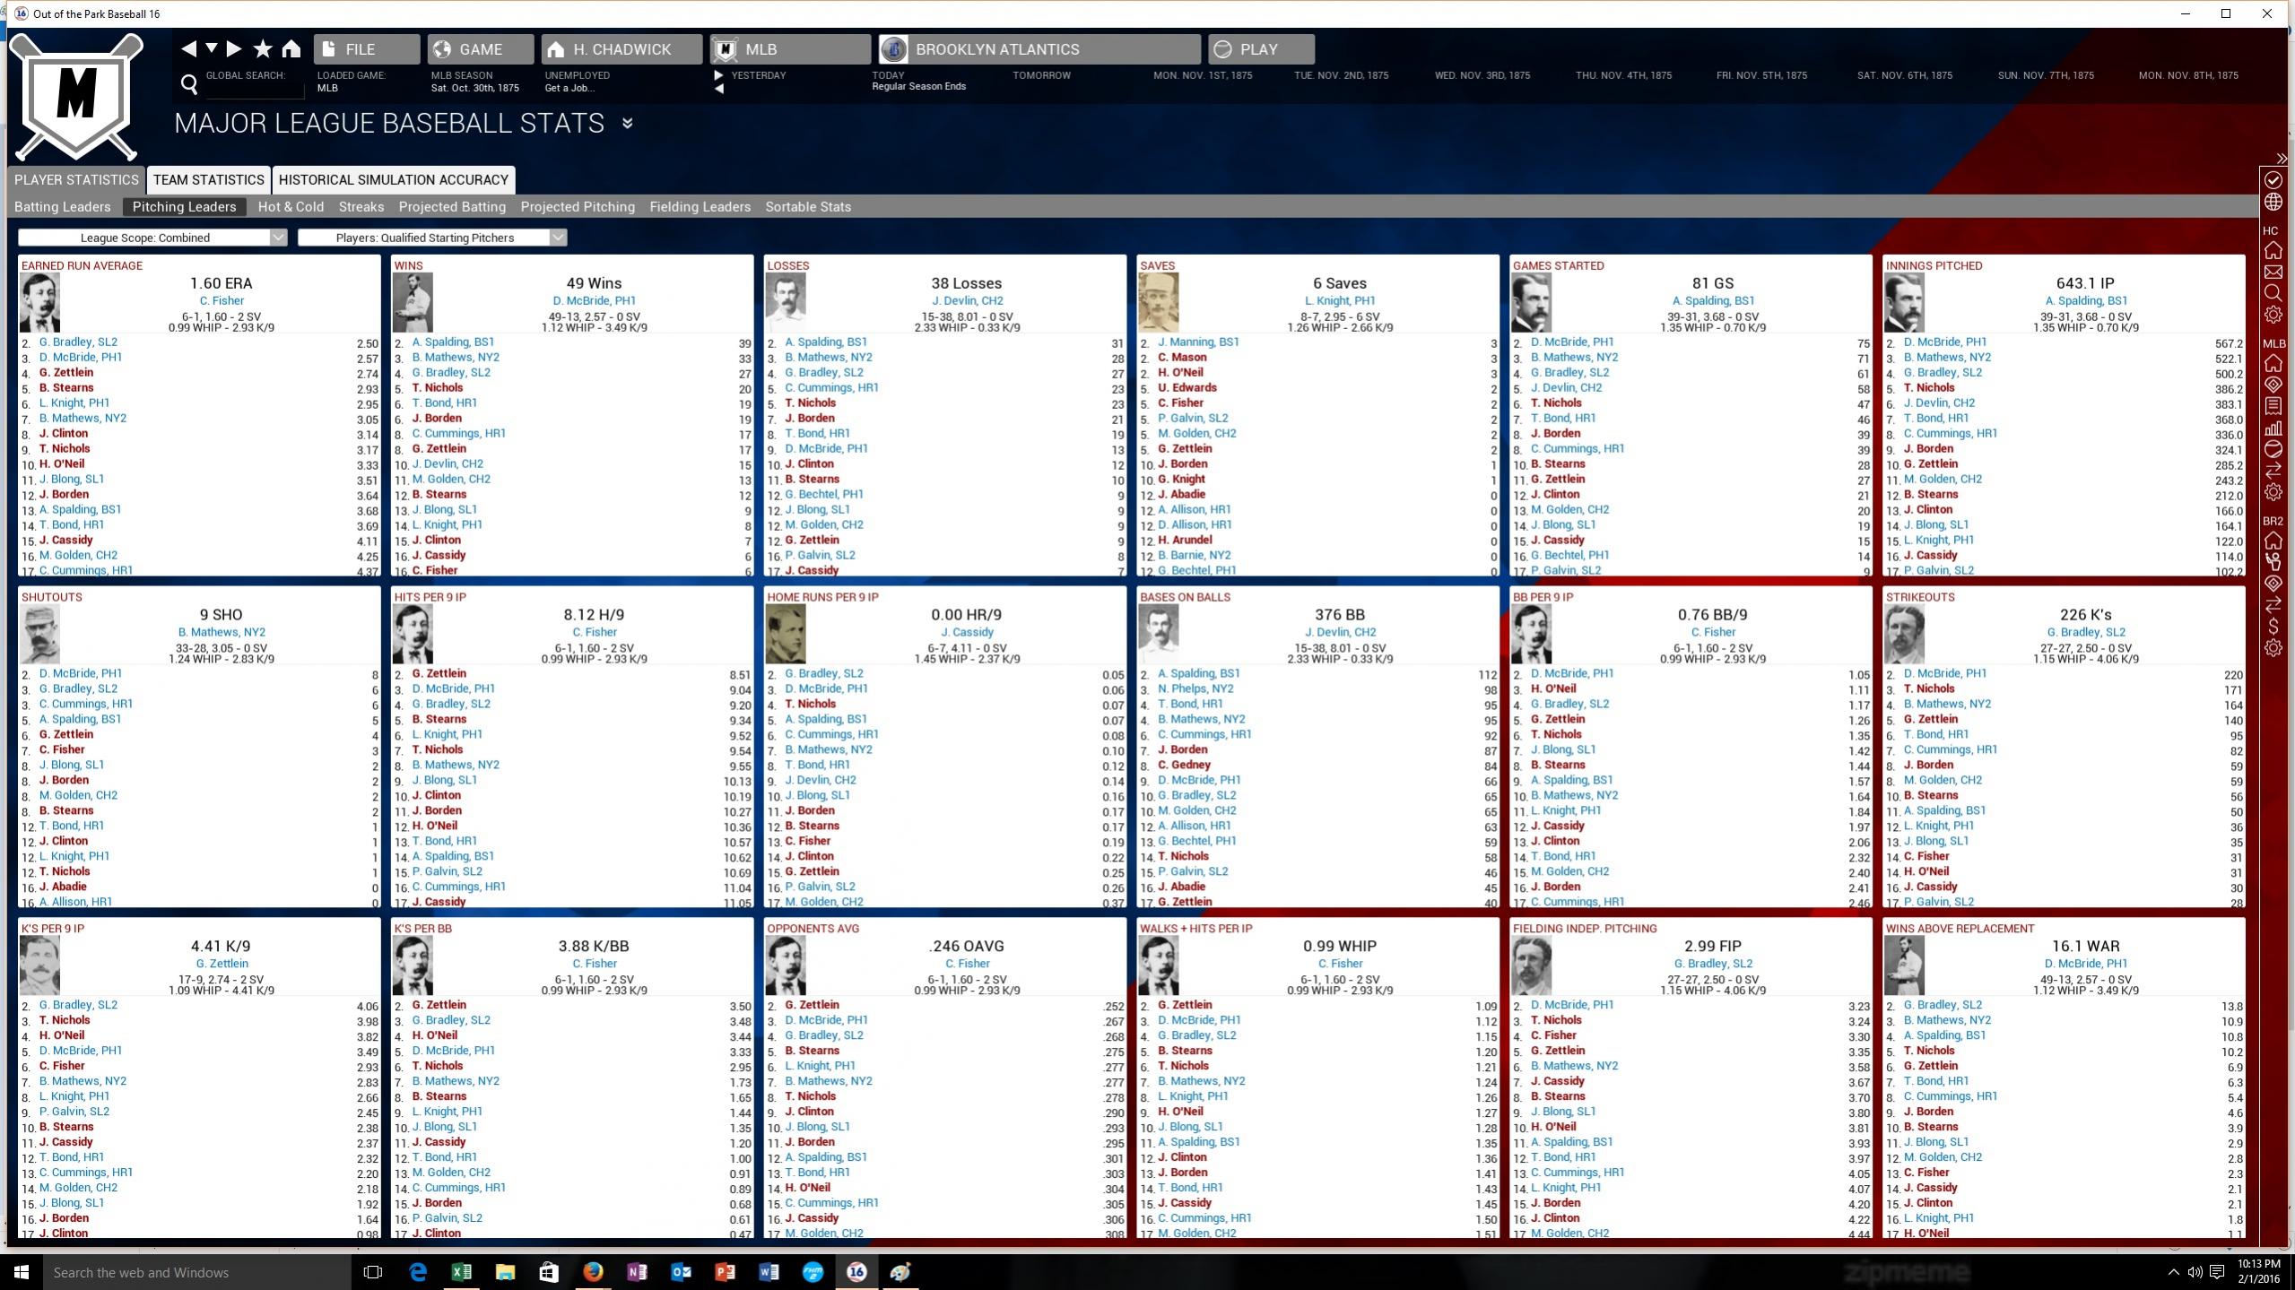This screenshot has height=1290, width=2295.
Task: Go back with the left arrow icon
Action: pyautogui.click(x=188, y=49)
